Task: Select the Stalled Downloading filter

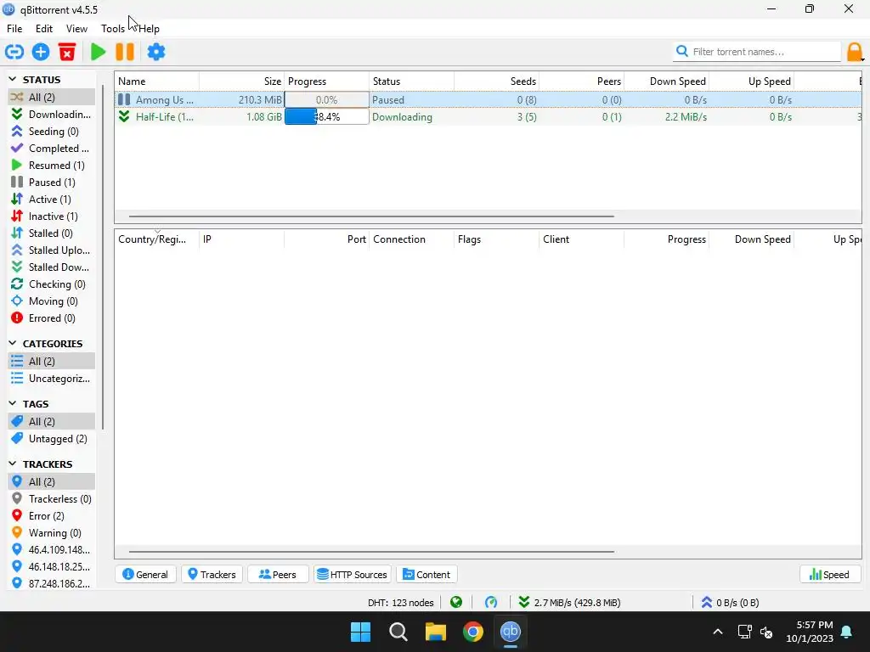Action: [51, 267]
